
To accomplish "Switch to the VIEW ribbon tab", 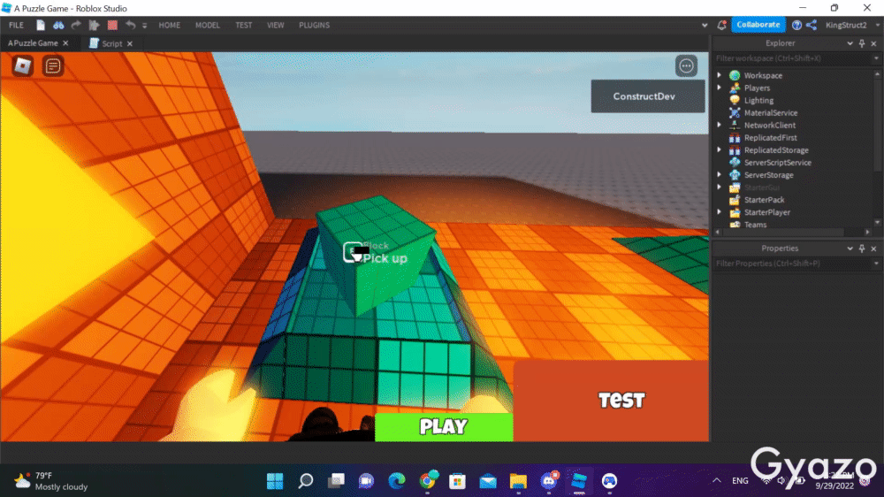I will click(275, 25).
